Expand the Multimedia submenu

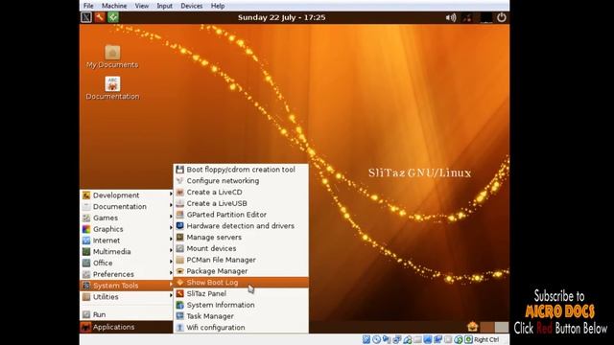click(x=126, y=252)
